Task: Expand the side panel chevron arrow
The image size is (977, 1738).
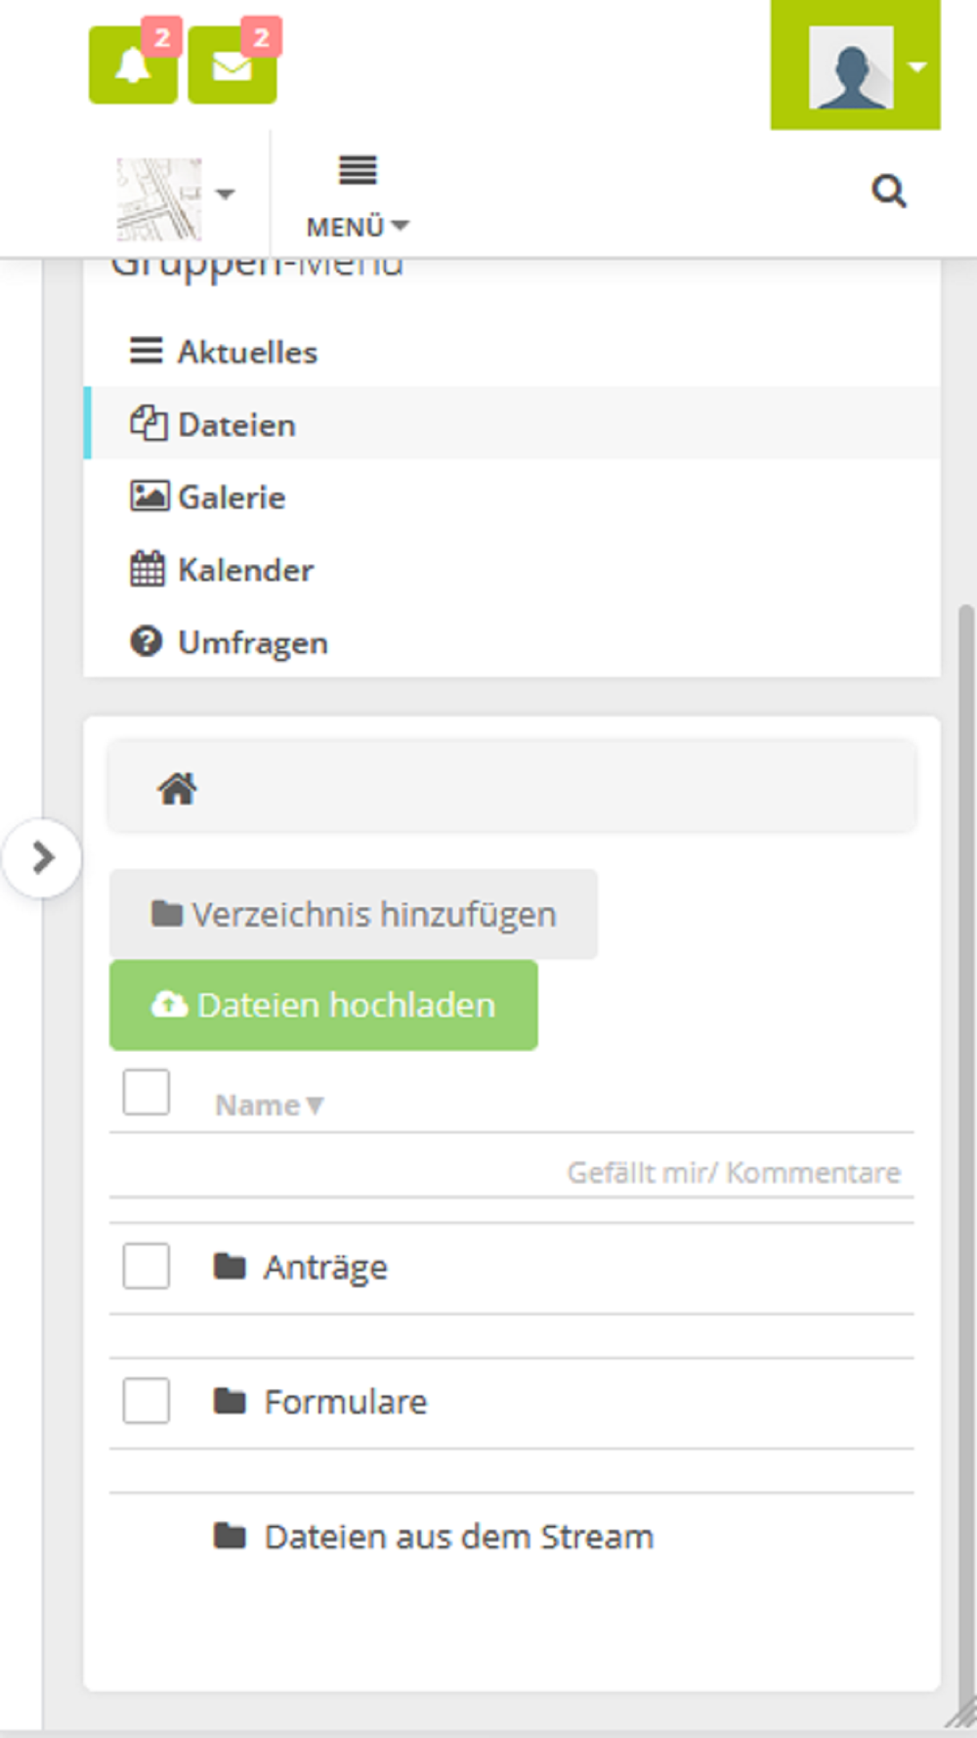Action: click(x=42, y=858)
